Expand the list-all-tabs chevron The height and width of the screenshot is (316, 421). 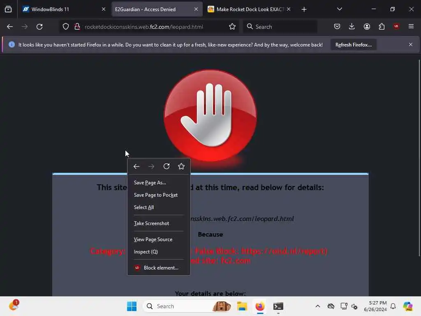point(340,9)
